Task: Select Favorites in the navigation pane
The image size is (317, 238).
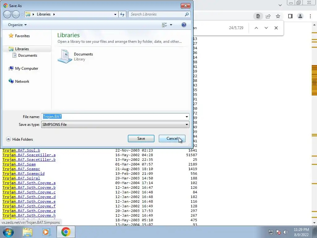Action: [x=22, y=36]
